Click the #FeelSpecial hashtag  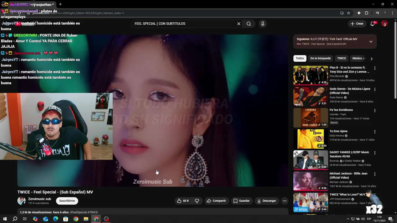[78, 212]
